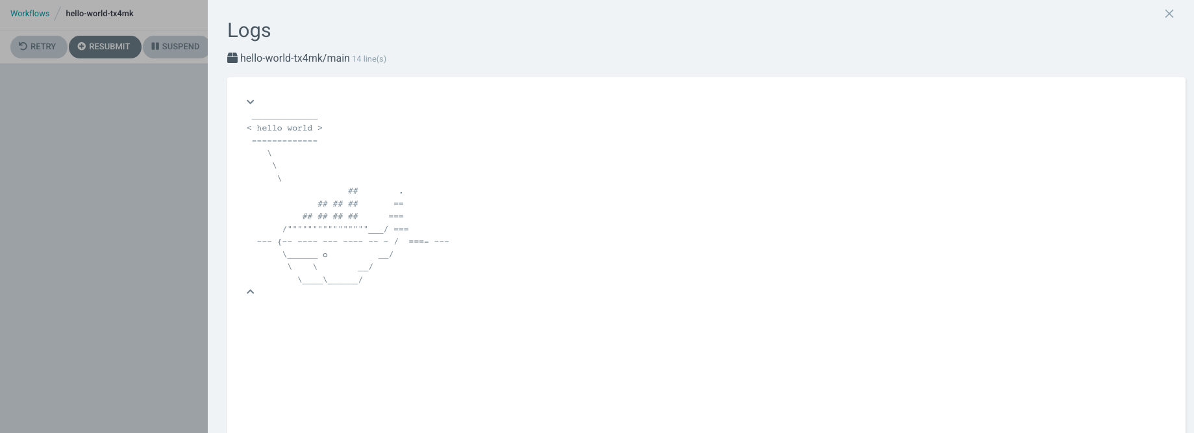Click the whale's eye 'o' in the log
This screenshot has width=1194, height=433.
[x=325, y=255]
